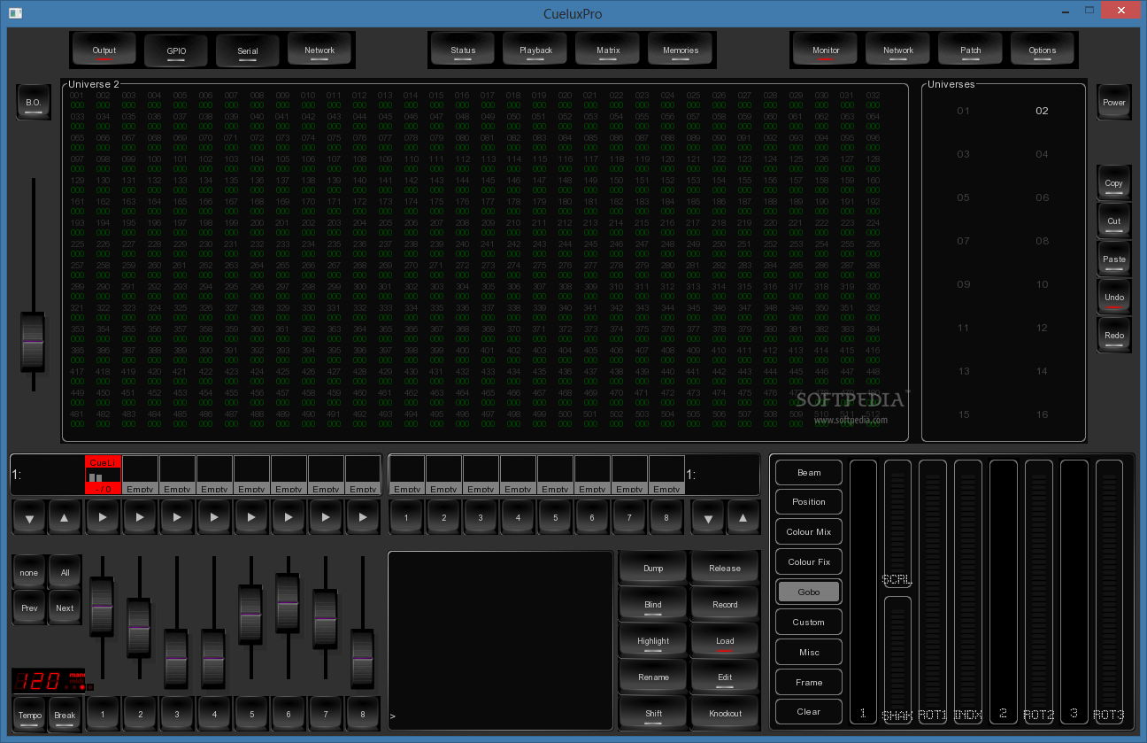Screen dimensions: 1147x743
Task: Click the Tempo button
Action: [29, 714]
